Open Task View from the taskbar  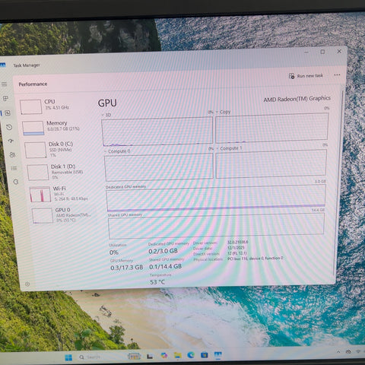click(x=150, y=356)
